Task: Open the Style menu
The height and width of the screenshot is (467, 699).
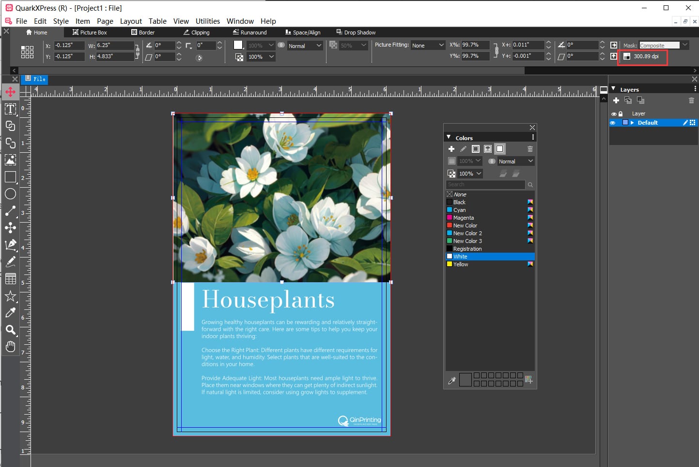Action: coord(61,21)
